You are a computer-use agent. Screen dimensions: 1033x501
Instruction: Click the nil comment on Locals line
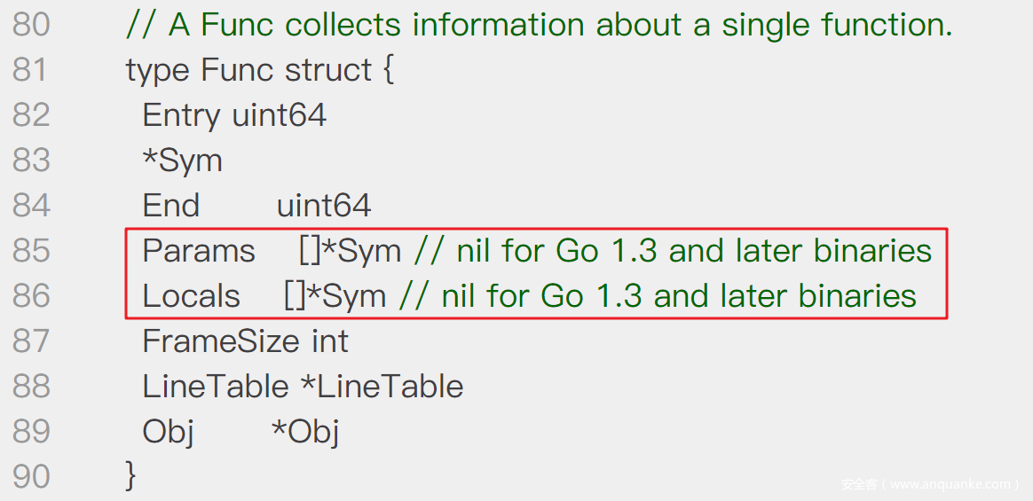coord(658,295)
